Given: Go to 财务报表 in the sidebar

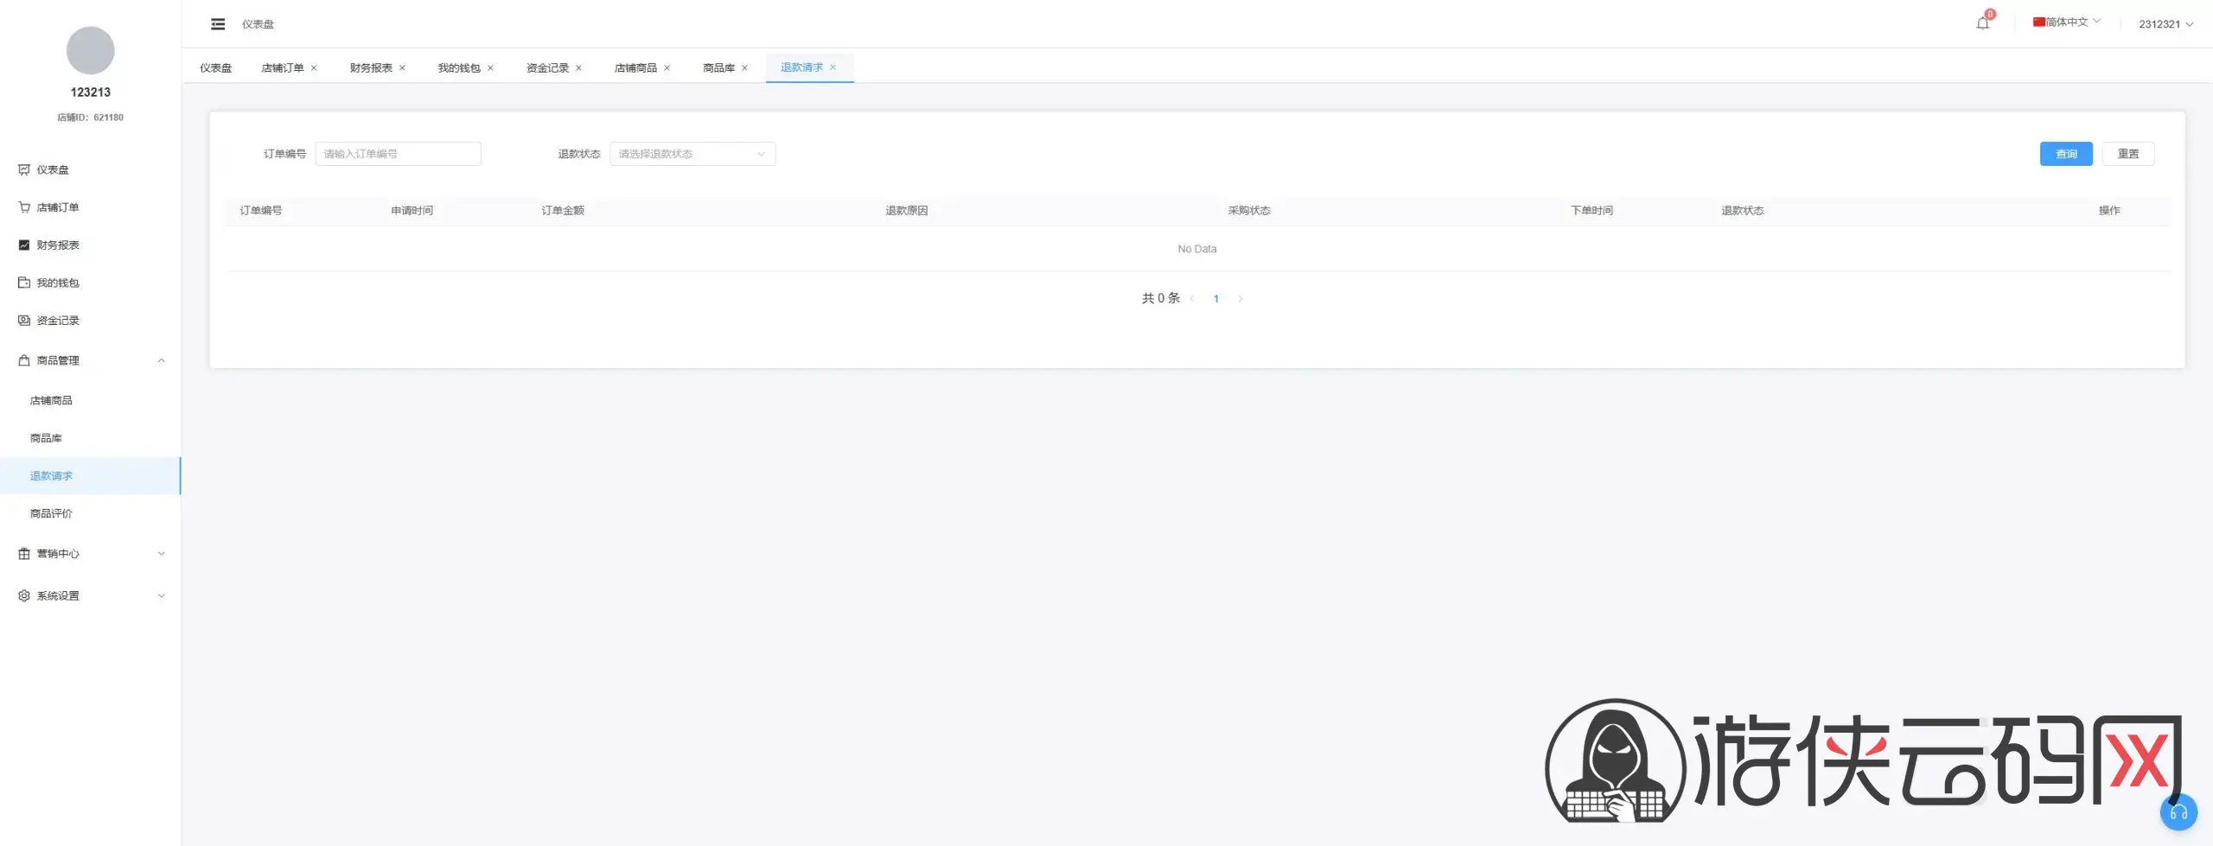Looking at the screenshot, I should point(90,245).
